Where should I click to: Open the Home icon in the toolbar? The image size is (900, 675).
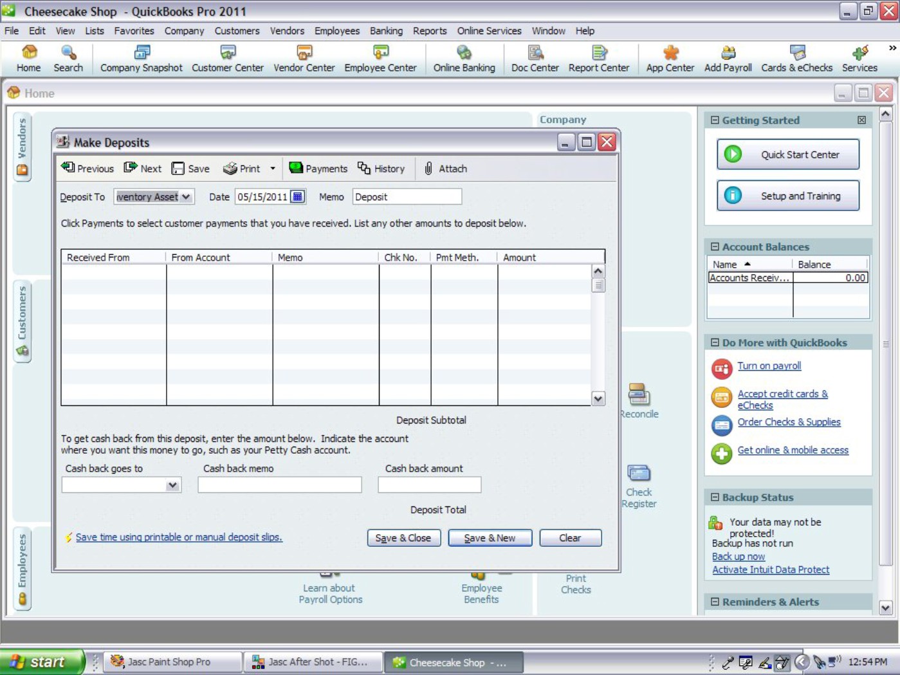(28, 59)
